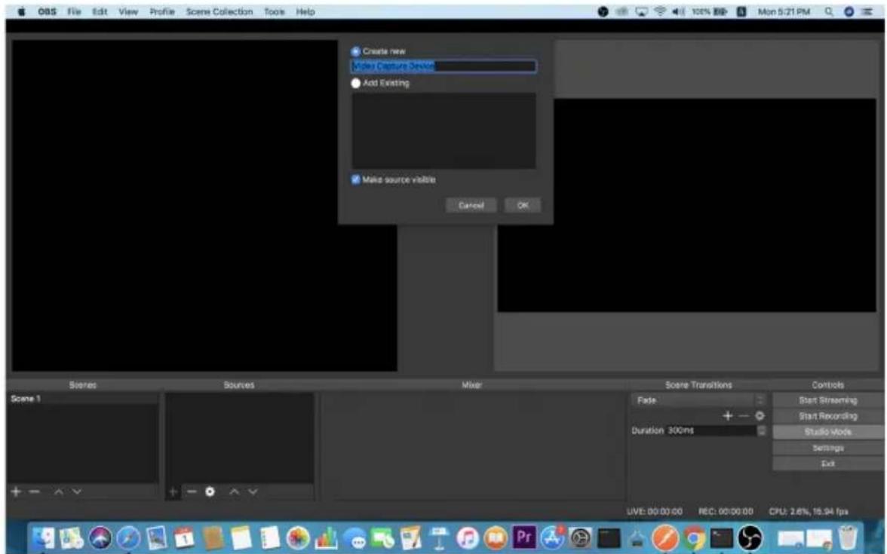Open Safari from the dock

coord(128,537)
